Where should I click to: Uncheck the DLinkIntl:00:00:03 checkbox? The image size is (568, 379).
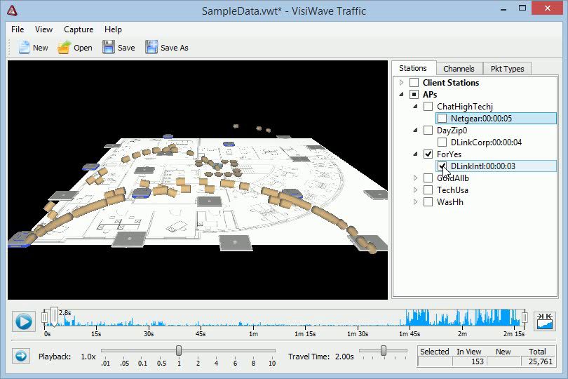[442, 166]
